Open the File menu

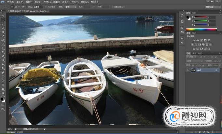pos(10,2)
